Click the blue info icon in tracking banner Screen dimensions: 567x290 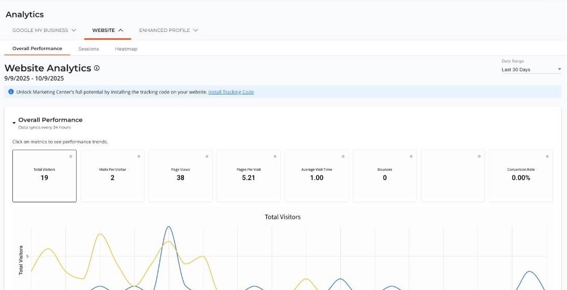pyautogui.click(x=11, y=92)
